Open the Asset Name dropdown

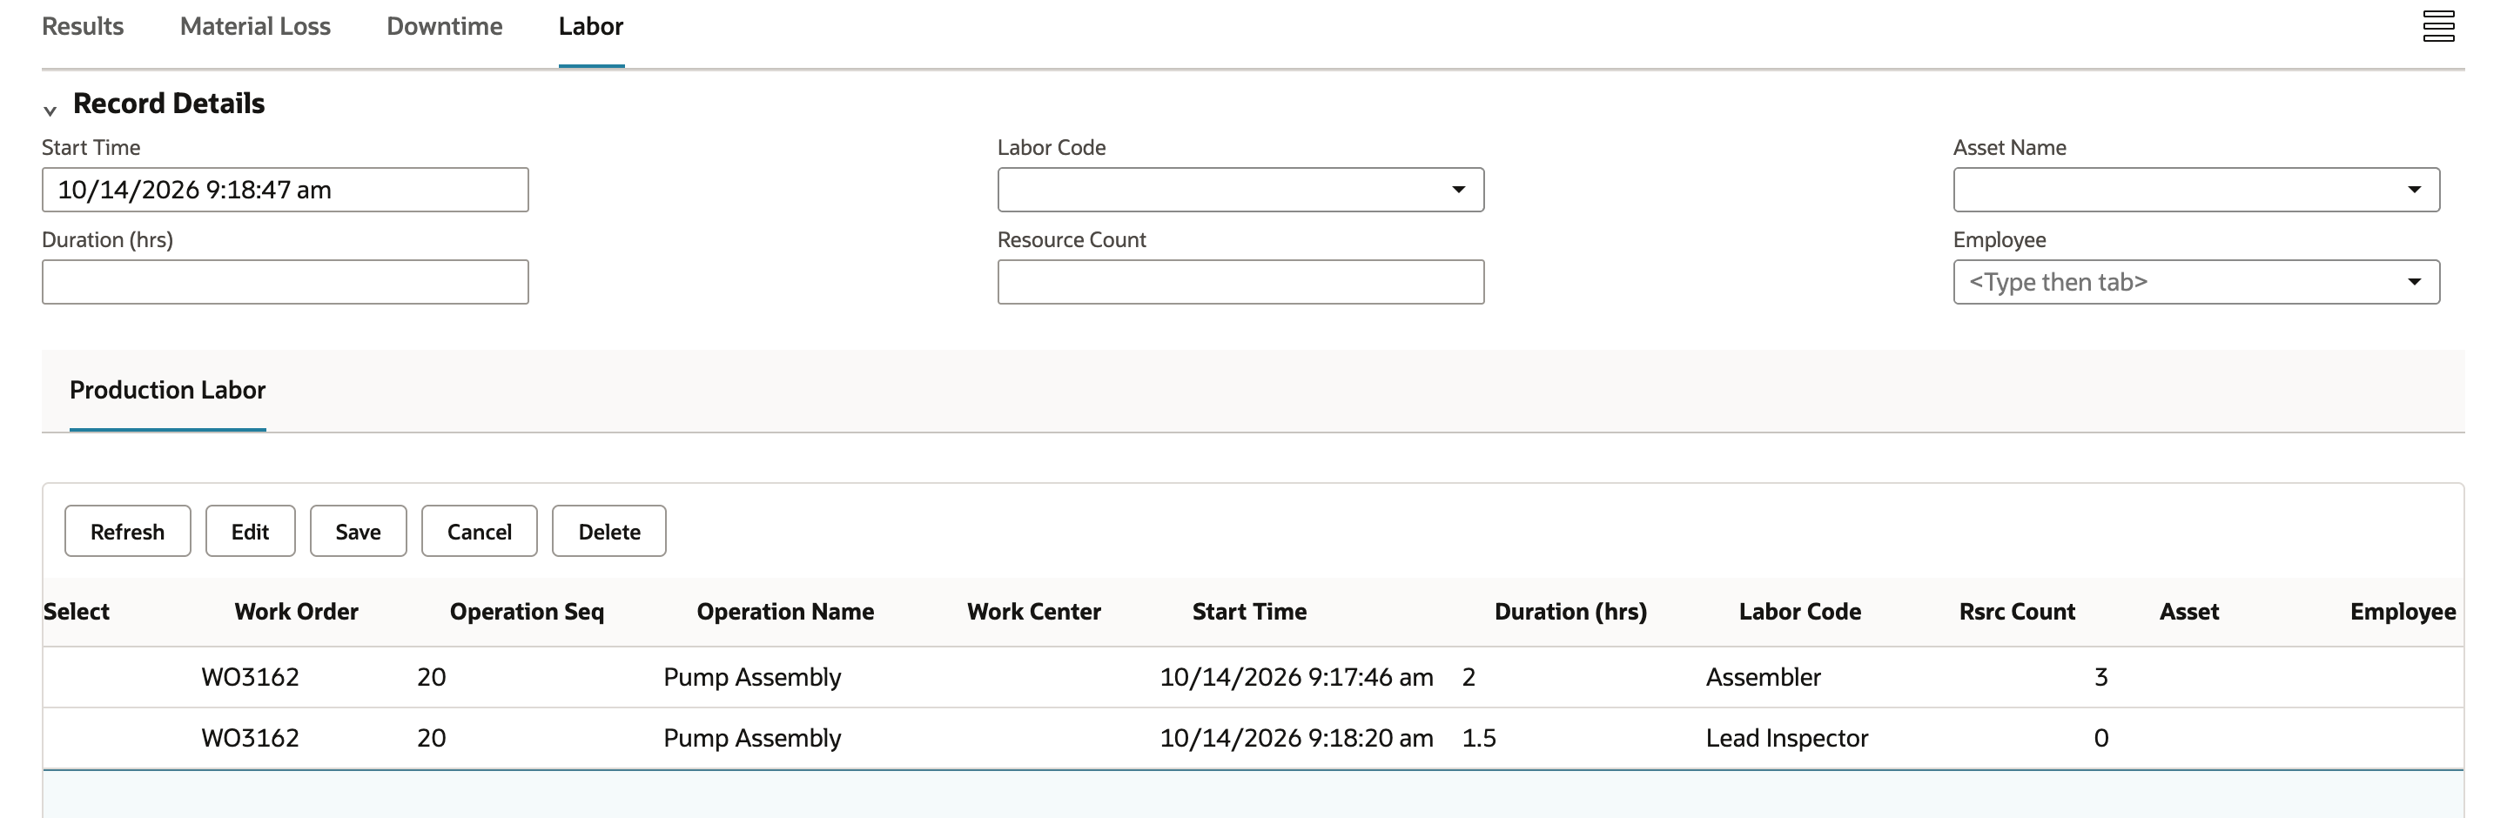[2414, 190]
